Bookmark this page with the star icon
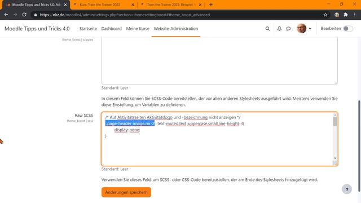The width and height of the screenshot is (361, 203). pyautogui.click(x=325, y=15)
